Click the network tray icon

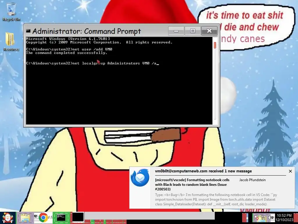264,218
